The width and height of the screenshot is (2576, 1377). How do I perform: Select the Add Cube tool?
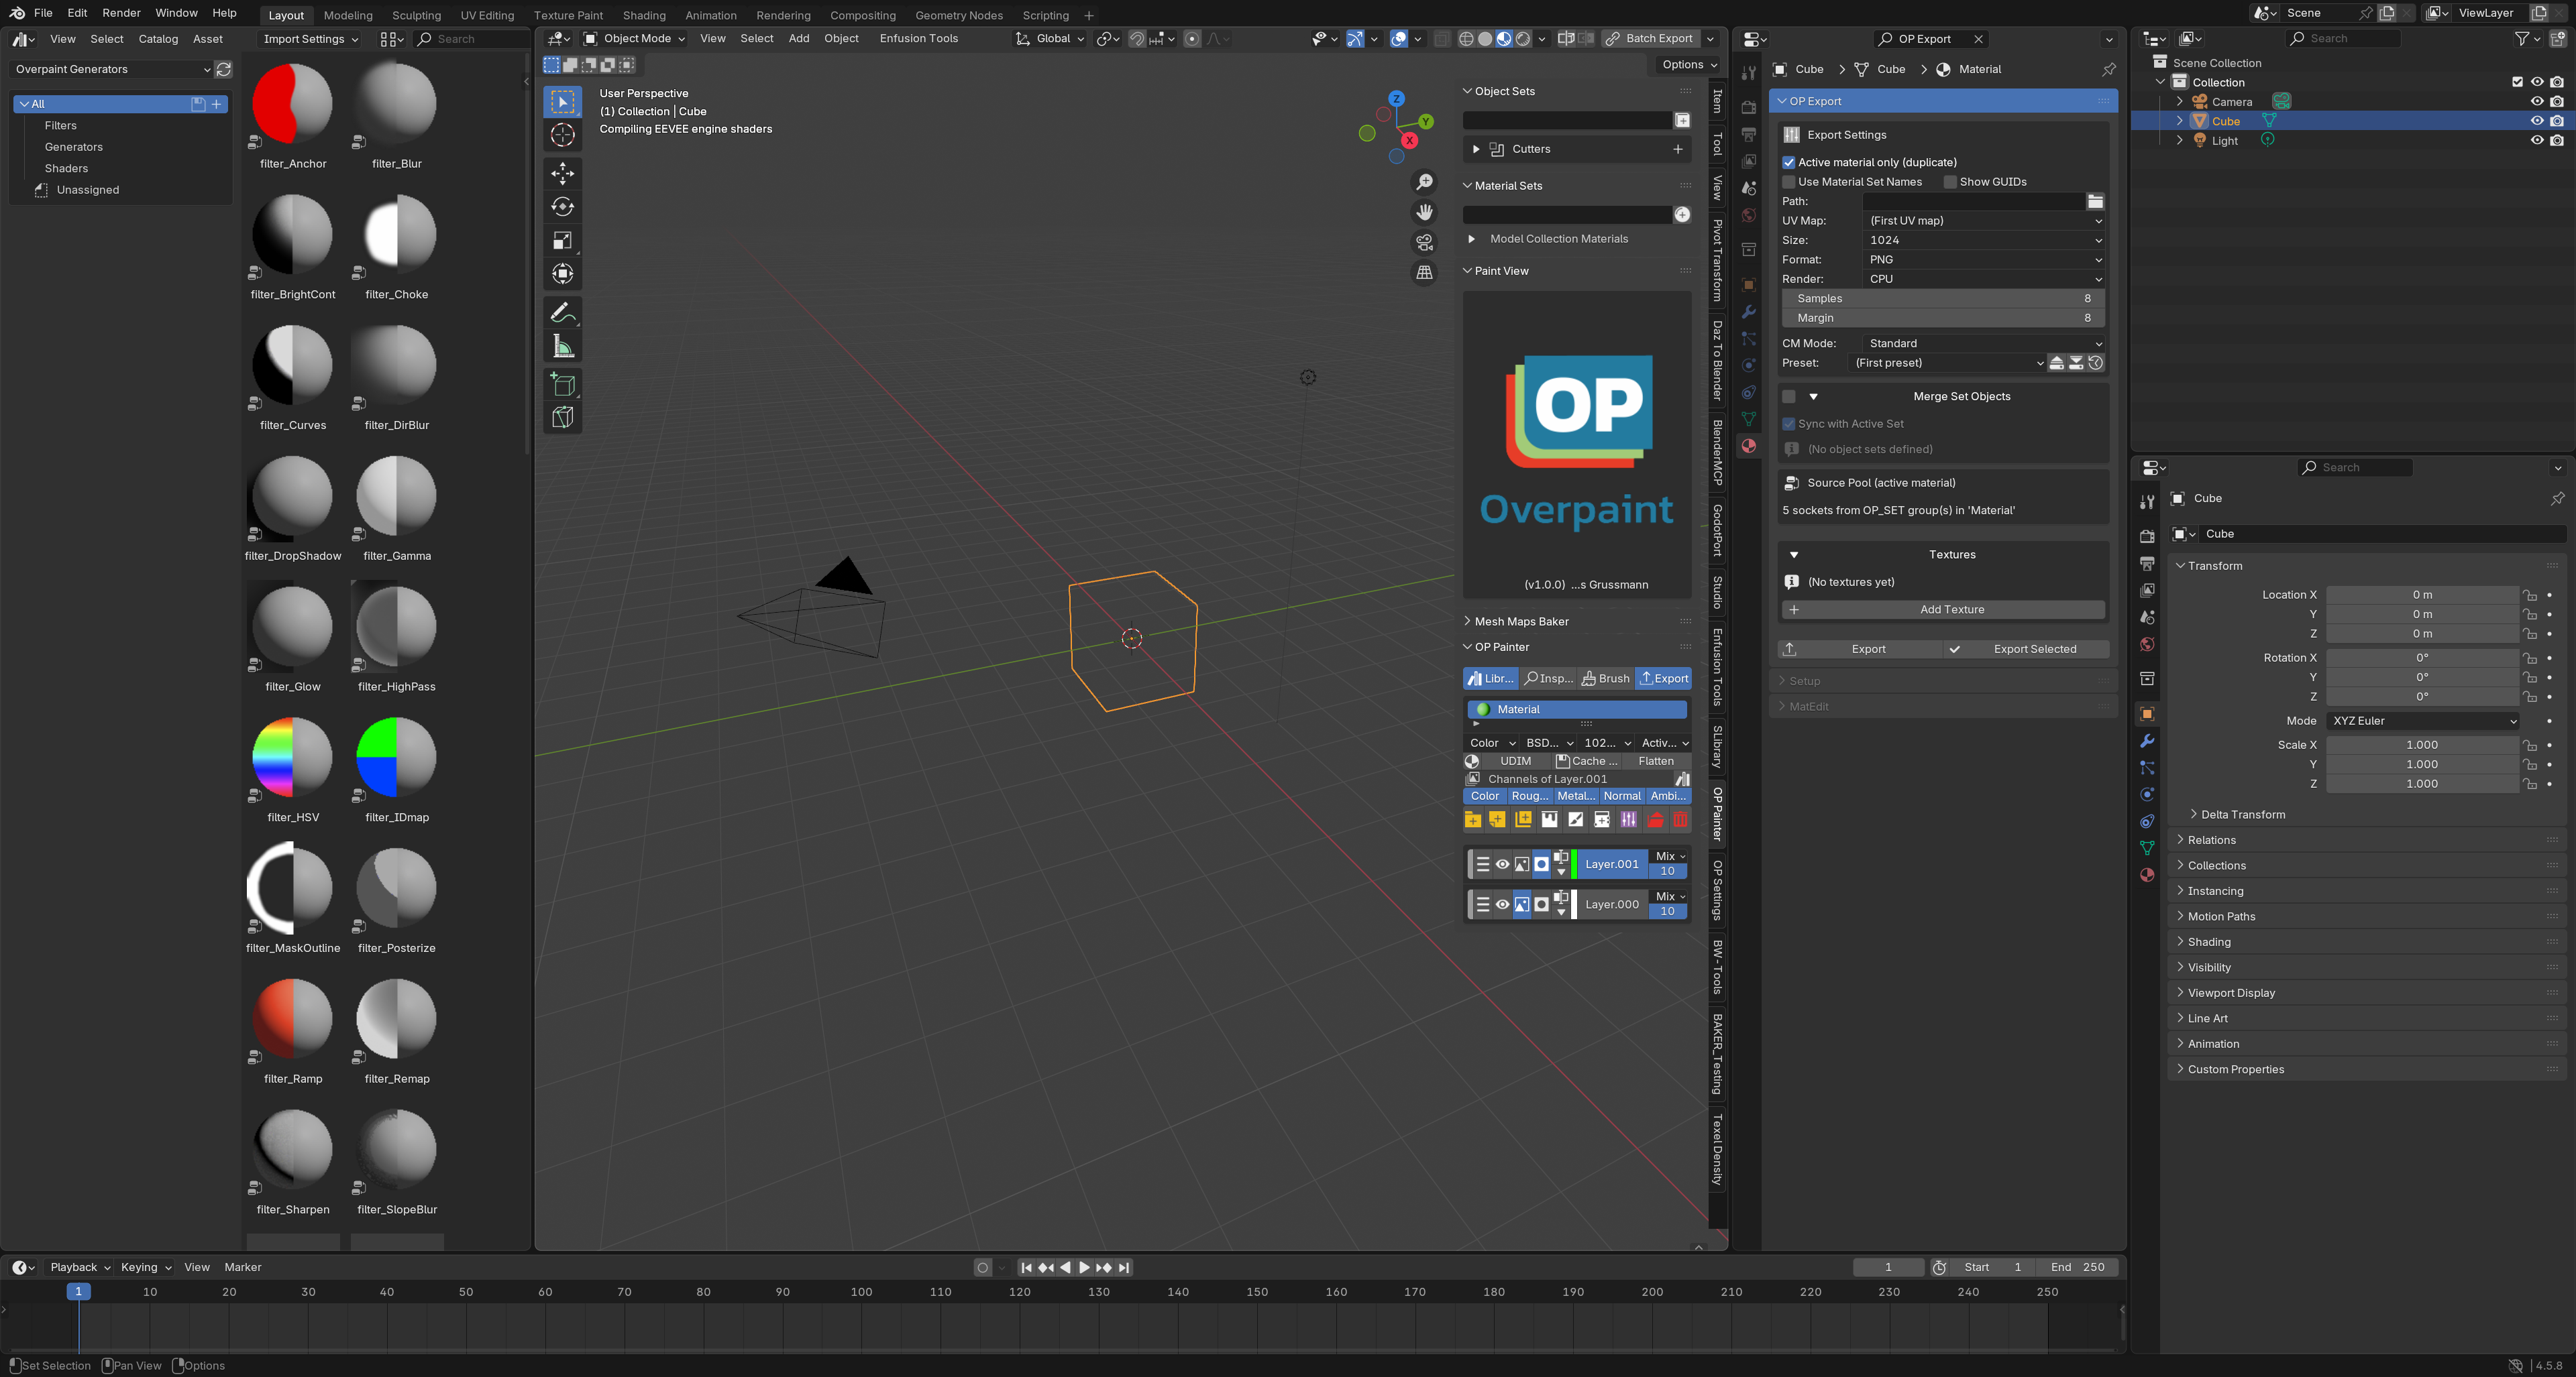click(563, 383)
